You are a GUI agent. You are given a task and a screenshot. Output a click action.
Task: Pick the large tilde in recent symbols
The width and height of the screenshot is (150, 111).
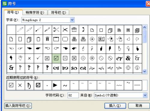(65, 86)
